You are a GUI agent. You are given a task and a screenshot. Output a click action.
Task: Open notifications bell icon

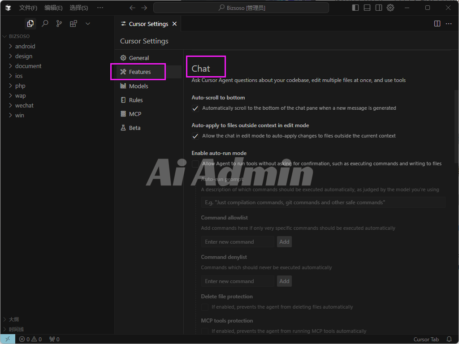449,340
